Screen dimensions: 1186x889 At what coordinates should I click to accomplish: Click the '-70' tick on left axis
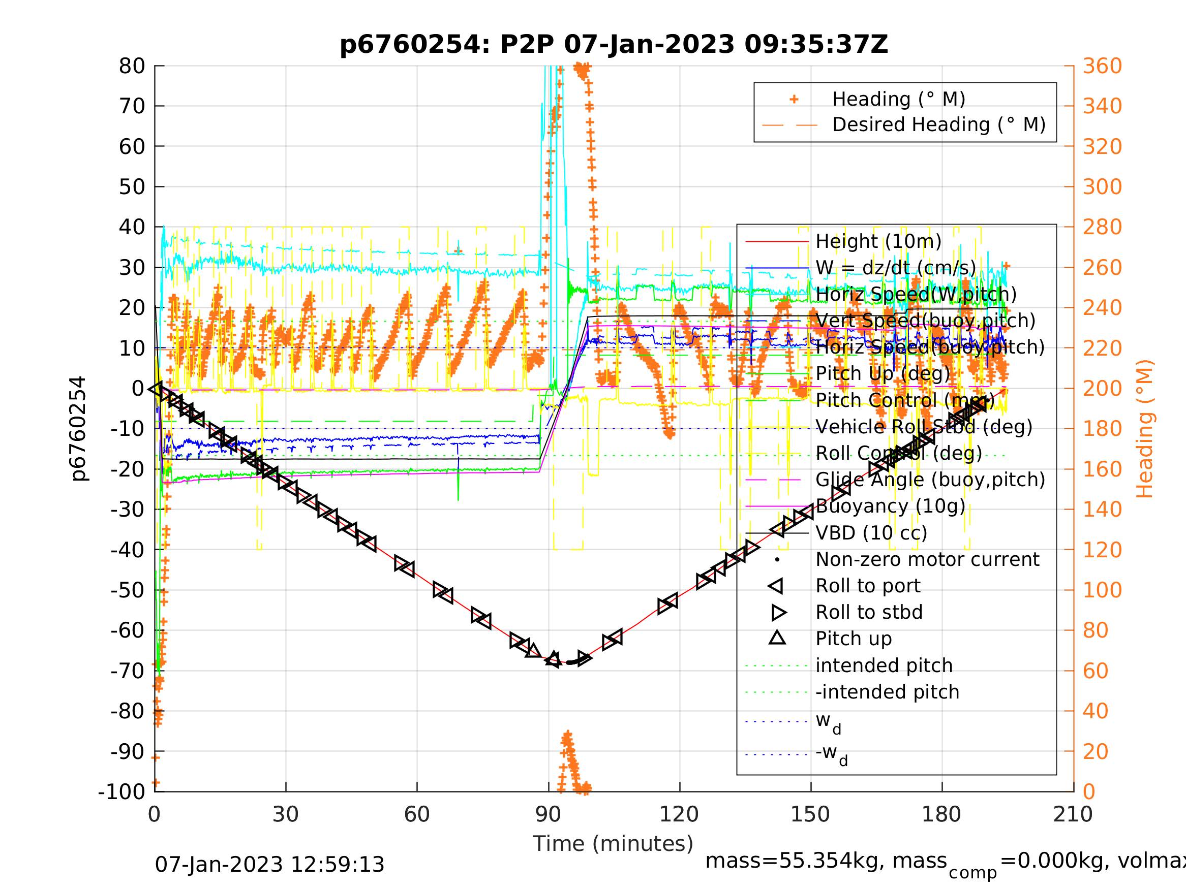[128, 671]
